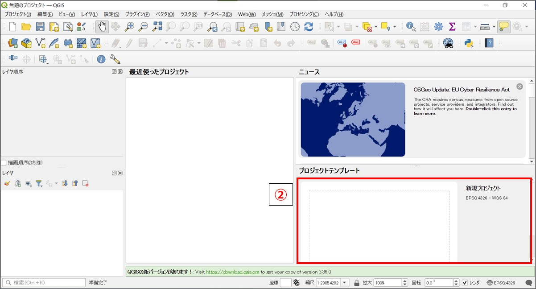This screenshot has height=289, width=536.
Task: Open the Python Console icon
Action: (468, 43)
